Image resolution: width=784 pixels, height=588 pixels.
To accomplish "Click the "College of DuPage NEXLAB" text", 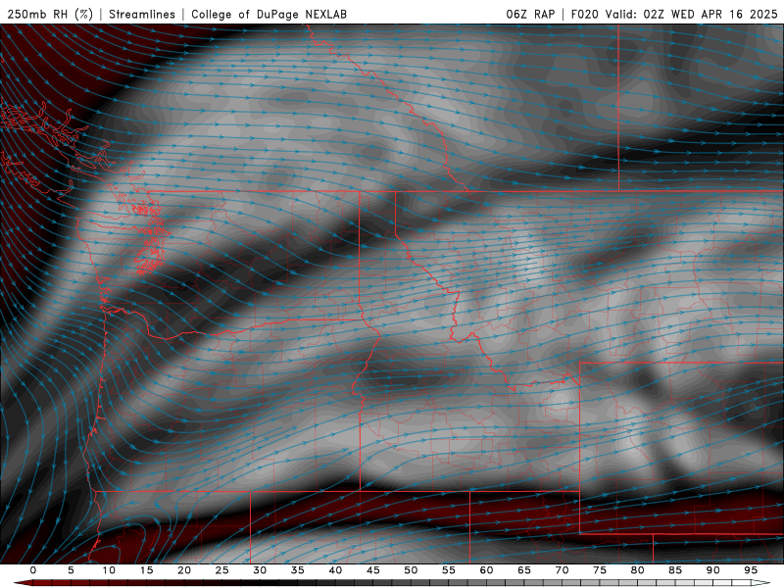I will pyautogui.click(x=269, y=14).
